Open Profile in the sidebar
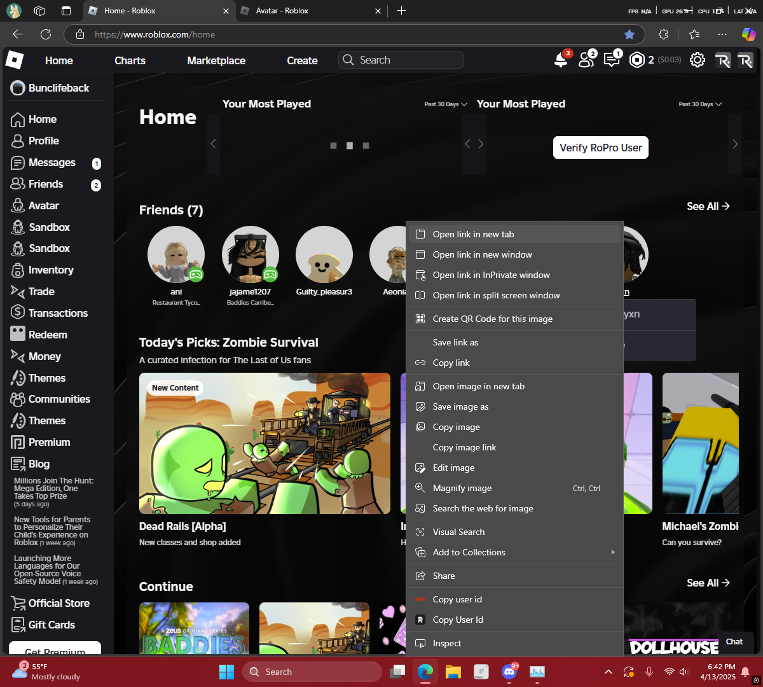 point(36,141)
